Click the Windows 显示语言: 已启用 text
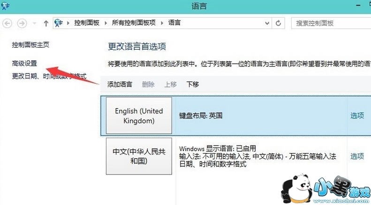Screen dimensions: 371x205 pos(218,148)
